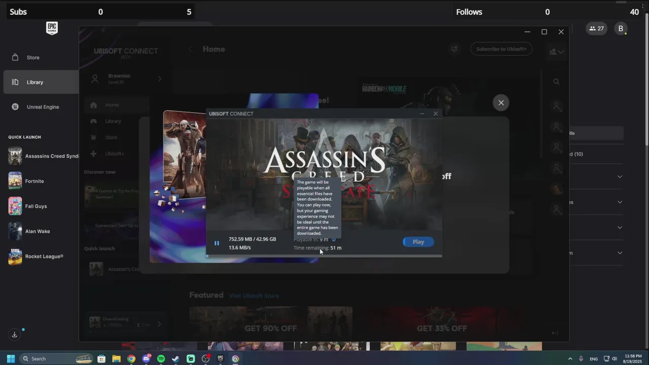Image resolution: width=649 pixels, height=365 pixels.
Task: Open File Explorer from the taskbar
Action: (116, 358)
